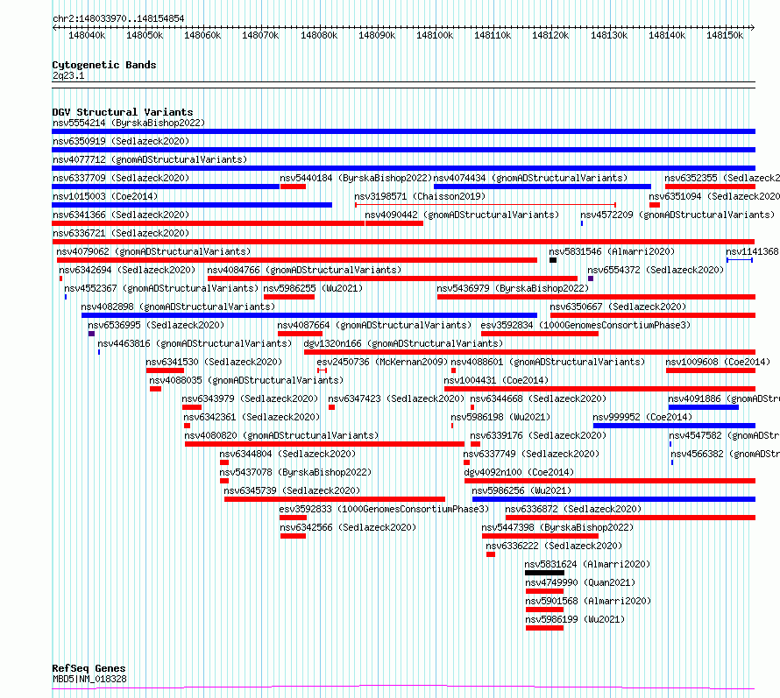Select nsv6337749 (Sedlazeck2020) label
The width and height of the screenshot is (780, 698).
531,454
